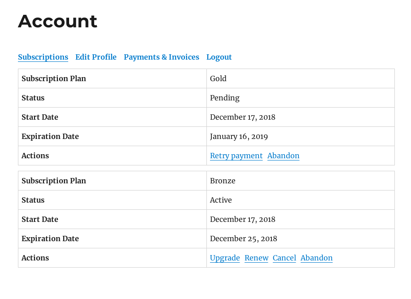
Task: Click the Active status value
Action: [x=221, y=200]
